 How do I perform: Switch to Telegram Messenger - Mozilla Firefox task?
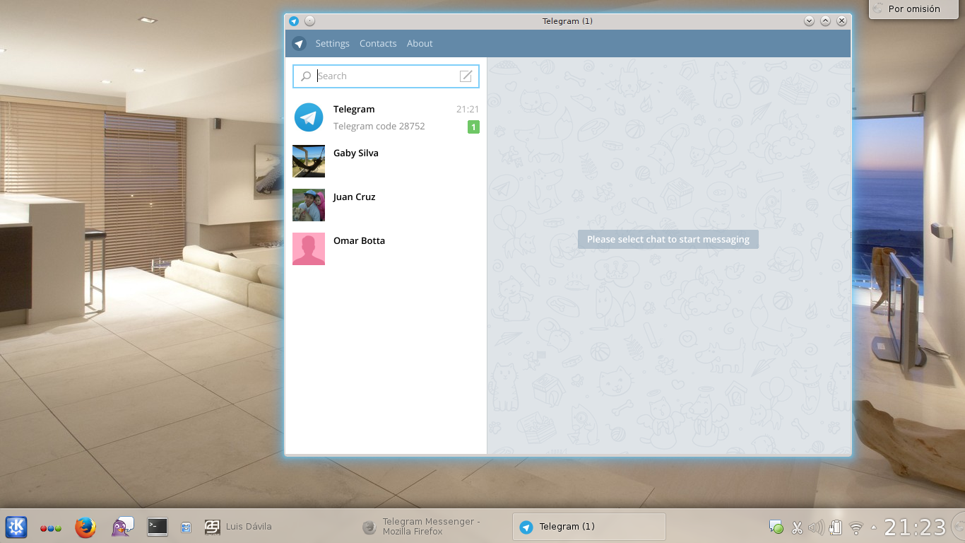click(x=431, y=527)
